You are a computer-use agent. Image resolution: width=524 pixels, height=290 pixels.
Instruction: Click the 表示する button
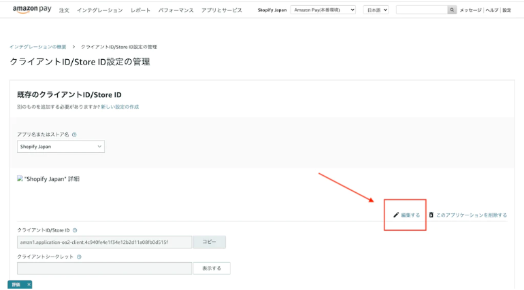pos(212,268)
